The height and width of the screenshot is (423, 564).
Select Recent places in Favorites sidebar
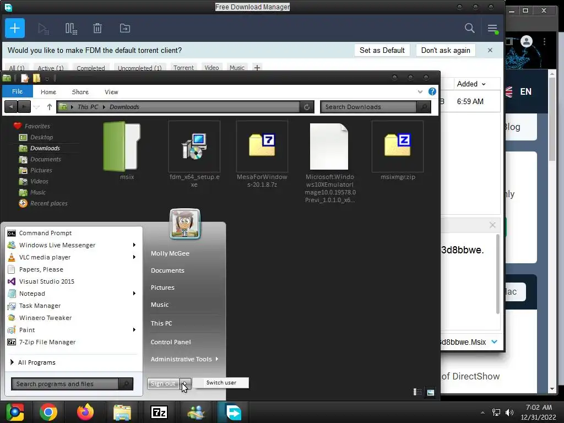[48, 203]
